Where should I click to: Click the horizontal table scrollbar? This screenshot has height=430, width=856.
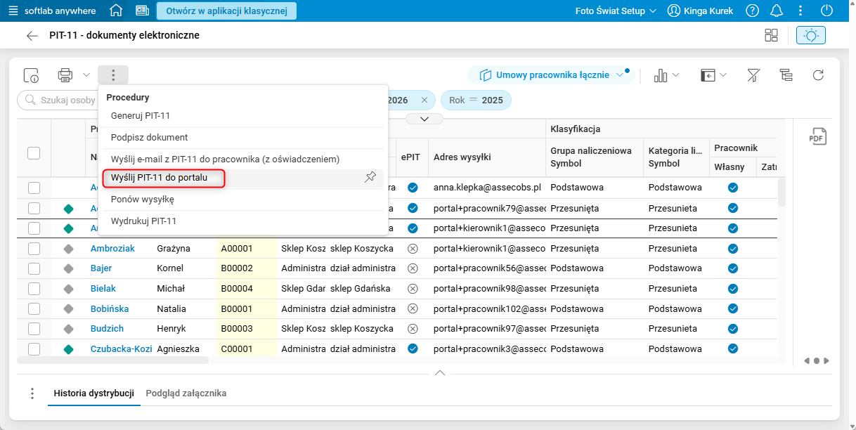pyautogui.click(x=112, y=360)
